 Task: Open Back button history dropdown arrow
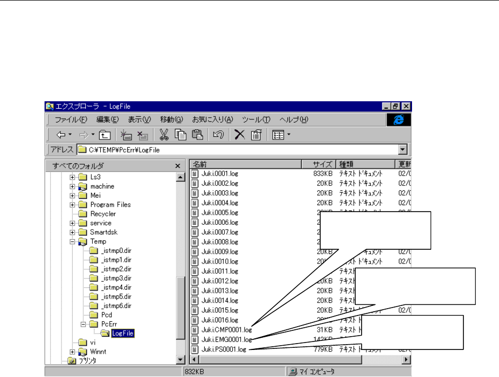[70, 135]
